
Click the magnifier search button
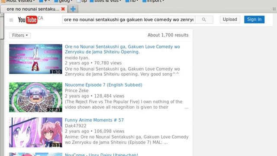pos(204,19)
